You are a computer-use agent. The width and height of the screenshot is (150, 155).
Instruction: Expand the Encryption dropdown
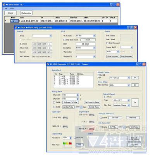pos(86,48)
